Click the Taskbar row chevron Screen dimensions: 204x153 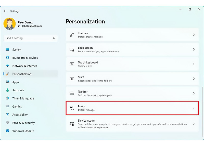tap(194, 93)
